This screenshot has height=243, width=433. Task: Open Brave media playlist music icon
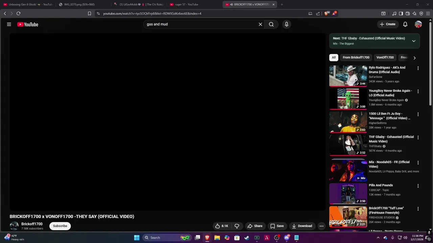tap(394, 13)
